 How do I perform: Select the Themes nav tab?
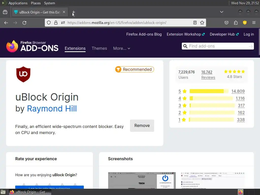click(99, 48)
